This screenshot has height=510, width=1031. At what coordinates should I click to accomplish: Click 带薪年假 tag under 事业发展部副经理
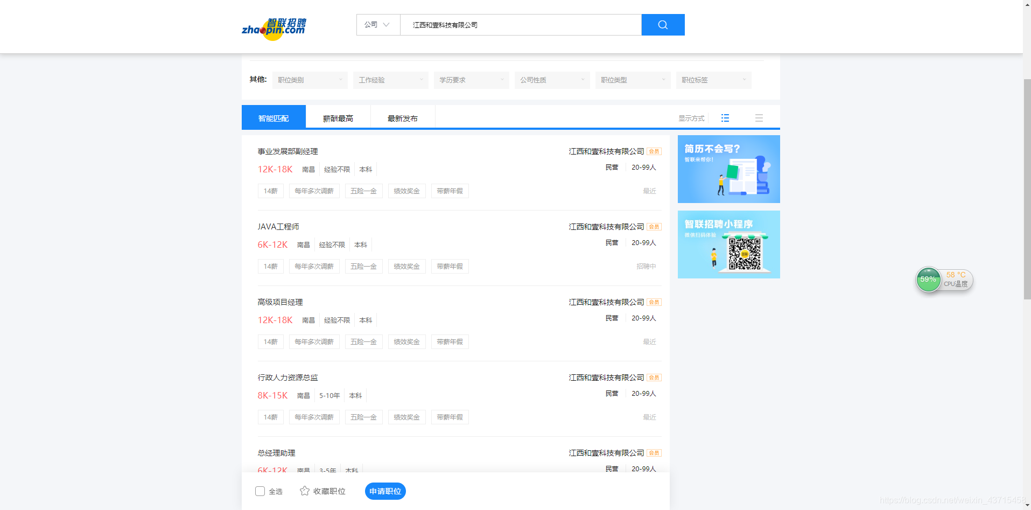tap(450, 191)
